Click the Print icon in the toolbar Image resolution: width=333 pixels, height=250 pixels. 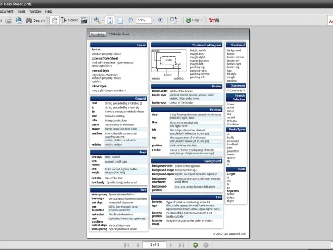click(x=9, y=20)
